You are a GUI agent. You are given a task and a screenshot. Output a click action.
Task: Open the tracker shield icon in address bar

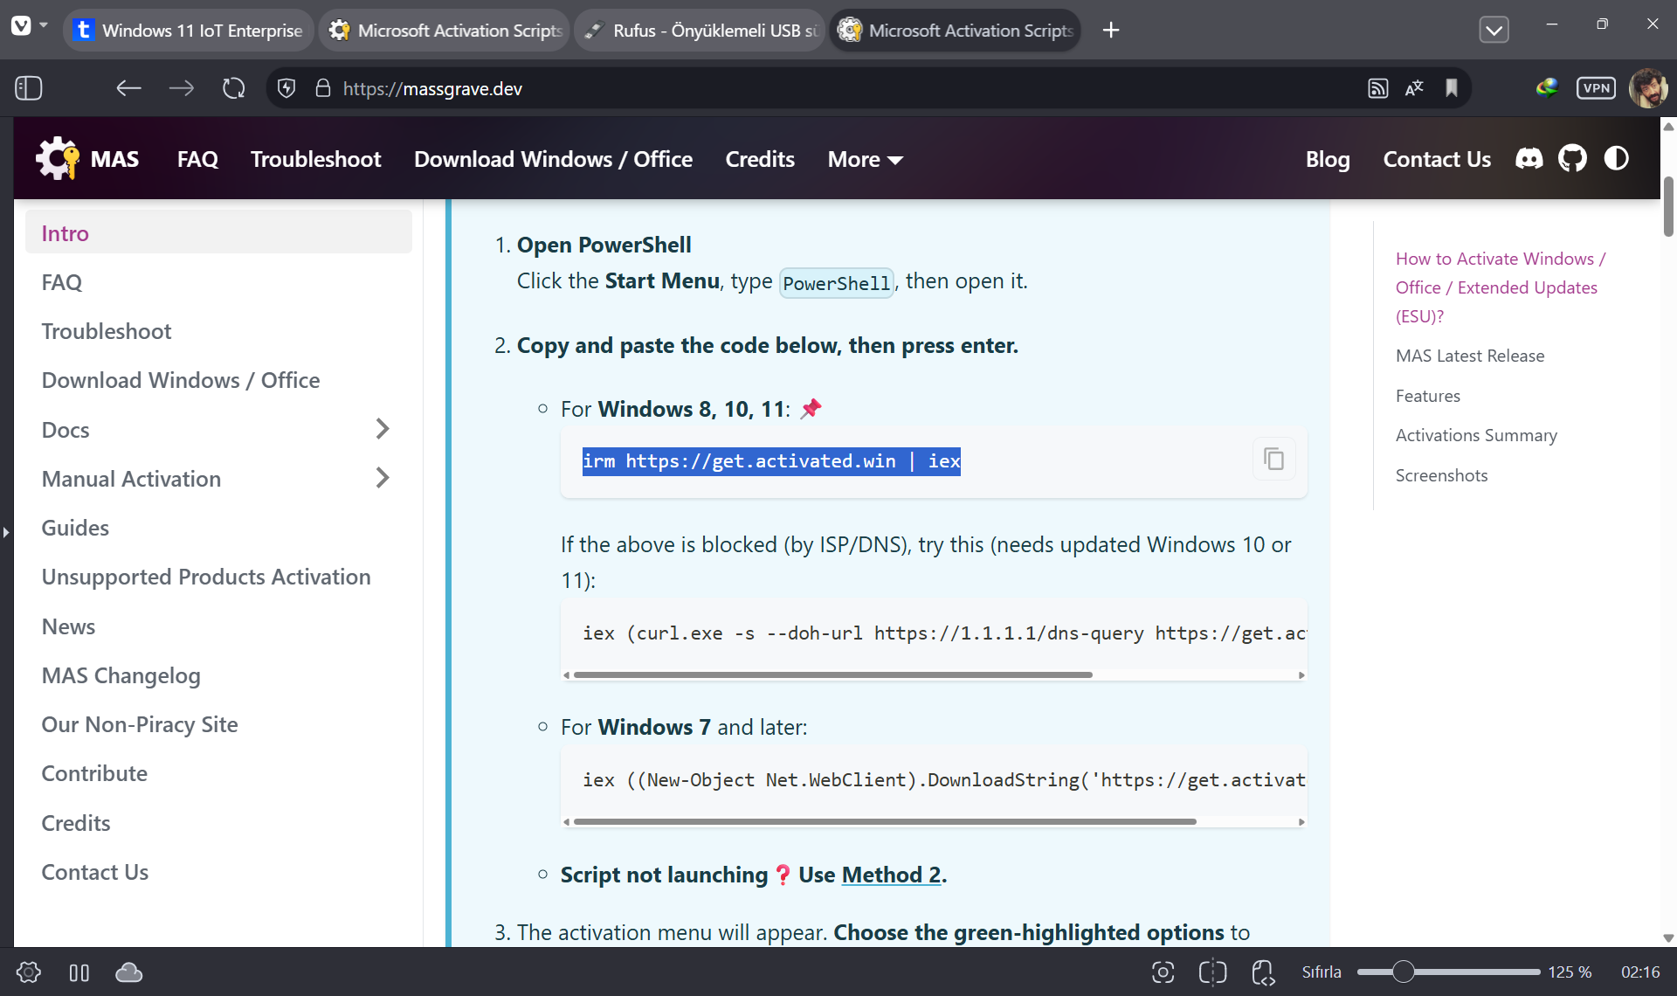(286, 88)
